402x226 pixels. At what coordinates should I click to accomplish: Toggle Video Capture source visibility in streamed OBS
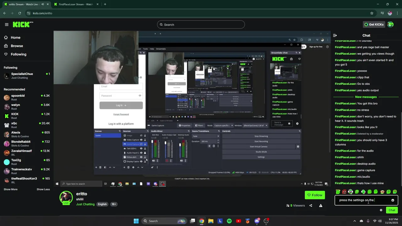(141, 140)
